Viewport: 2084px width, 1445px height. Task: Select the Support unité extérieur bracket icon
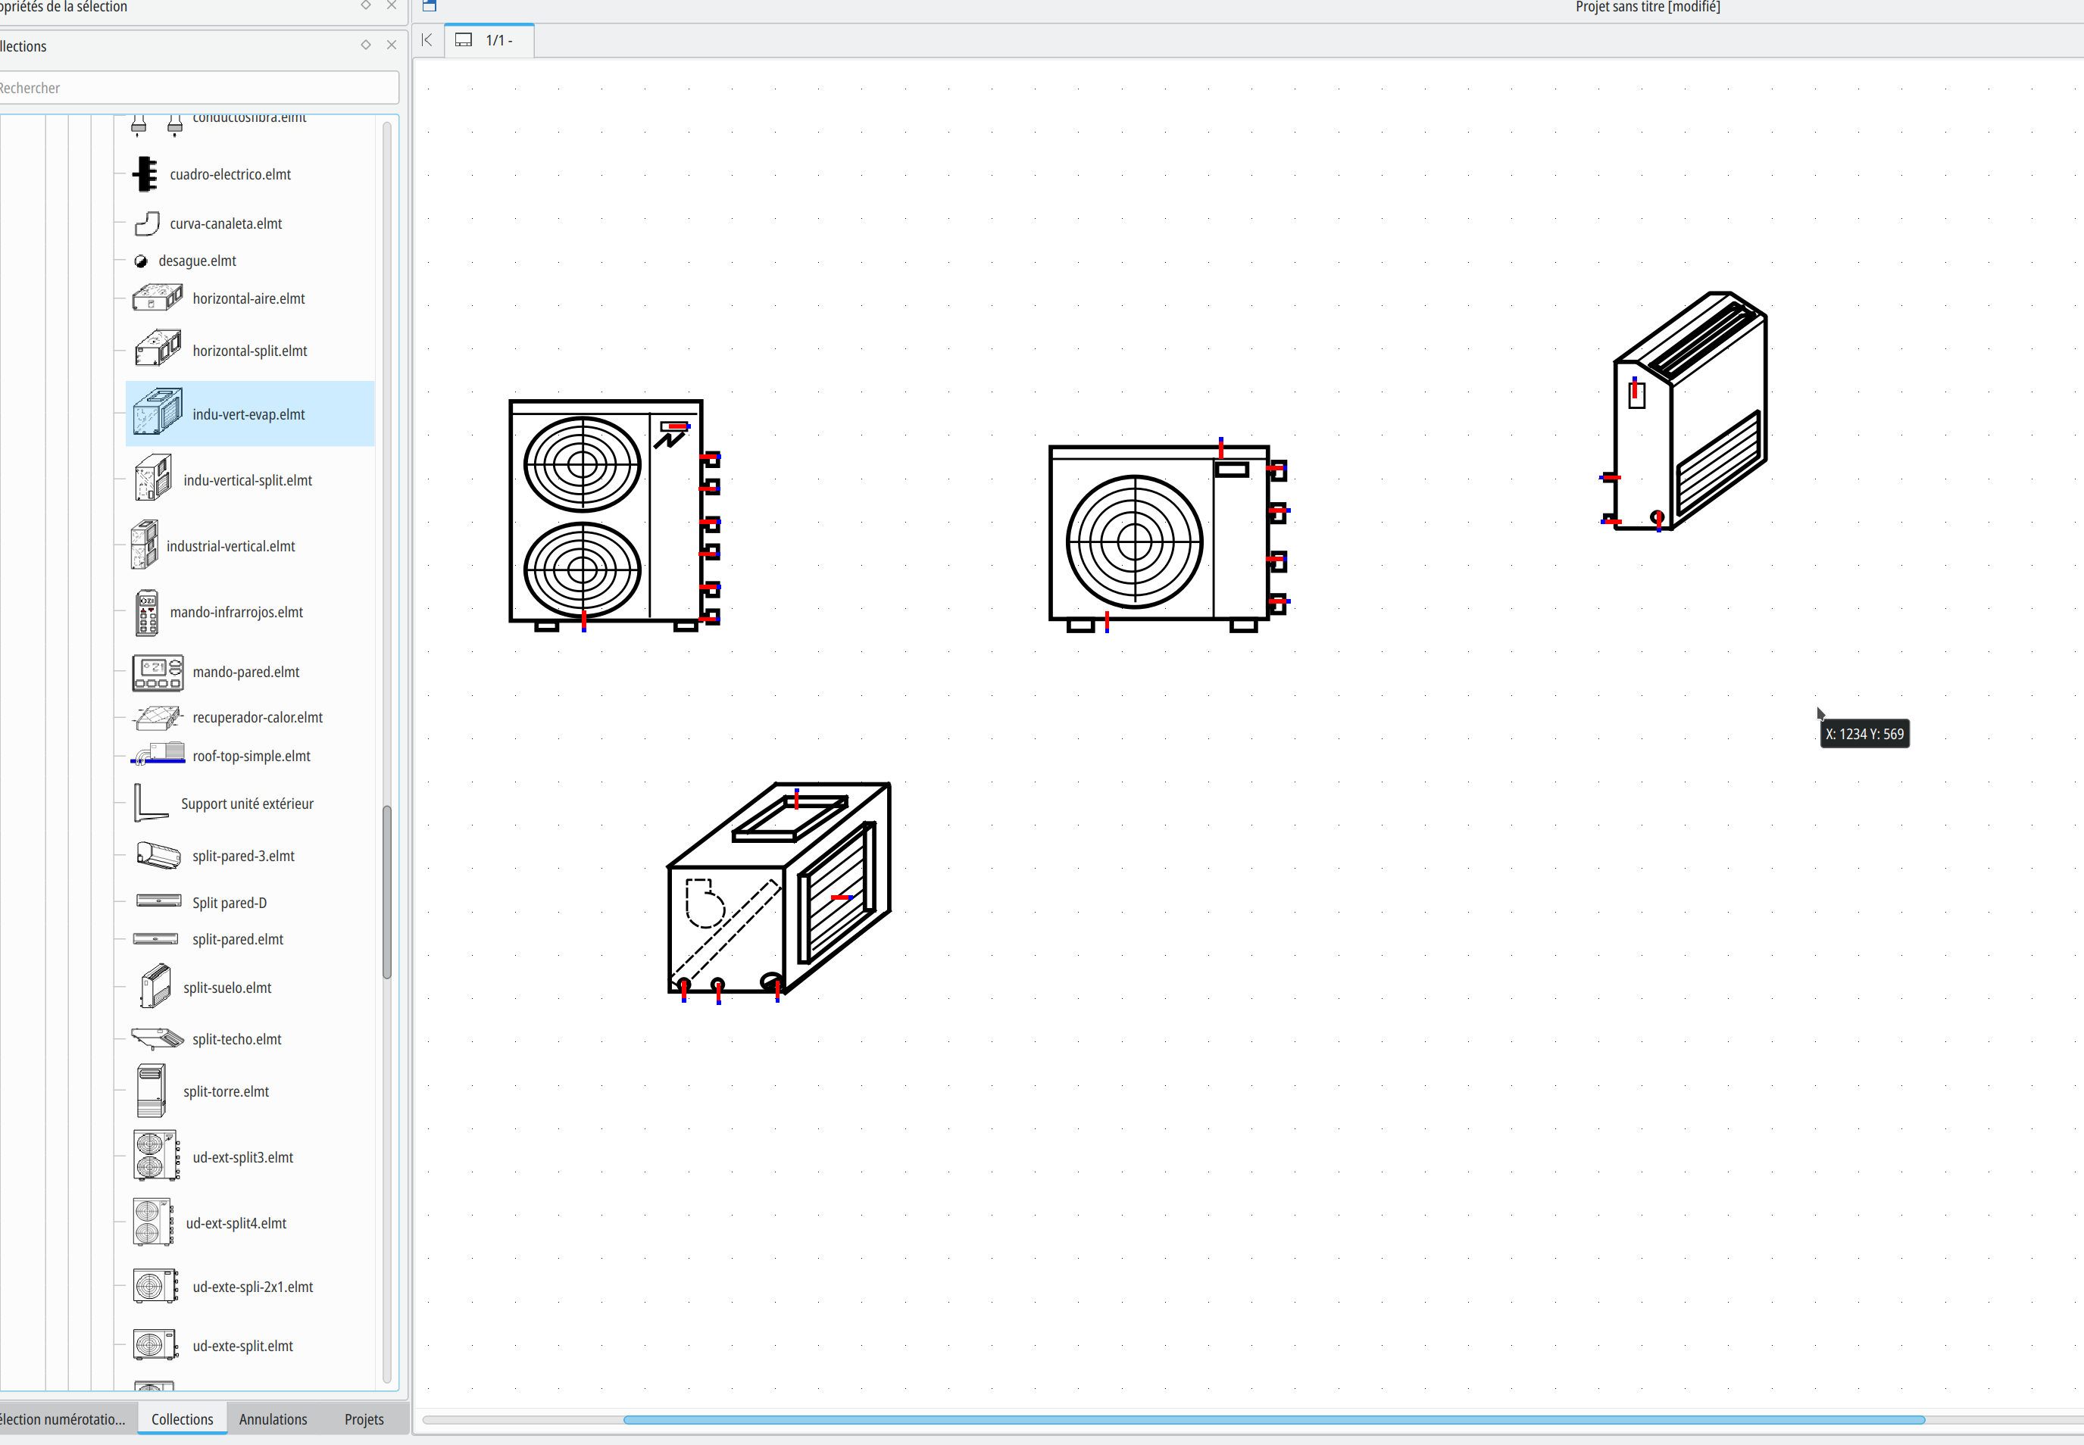(152, 803)
